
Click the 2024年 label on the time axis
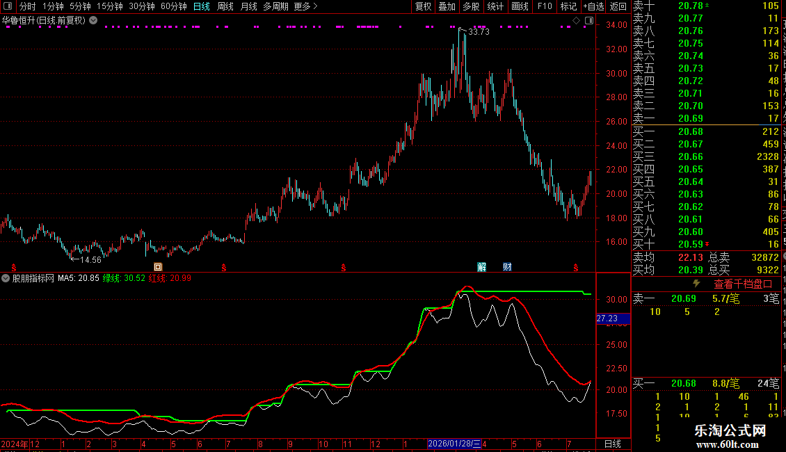[x=15, y=444]
